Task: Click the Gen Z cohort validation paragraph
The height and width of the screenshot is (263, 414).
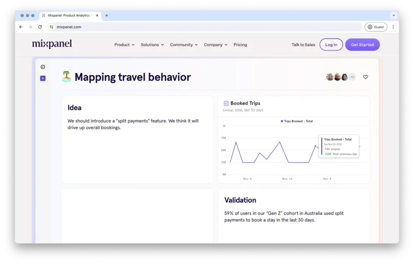Action: pos(284,216)
